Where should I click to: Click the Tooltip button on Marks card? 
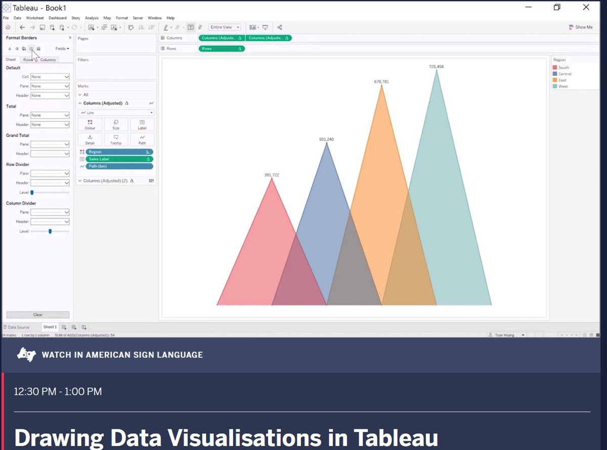(x=116, y=140)
